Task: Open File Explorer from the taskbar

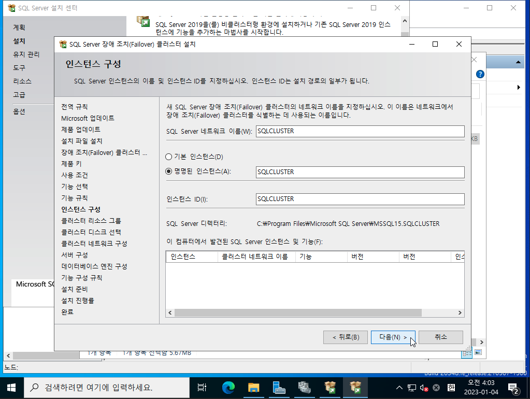Action: pos(253,388)
